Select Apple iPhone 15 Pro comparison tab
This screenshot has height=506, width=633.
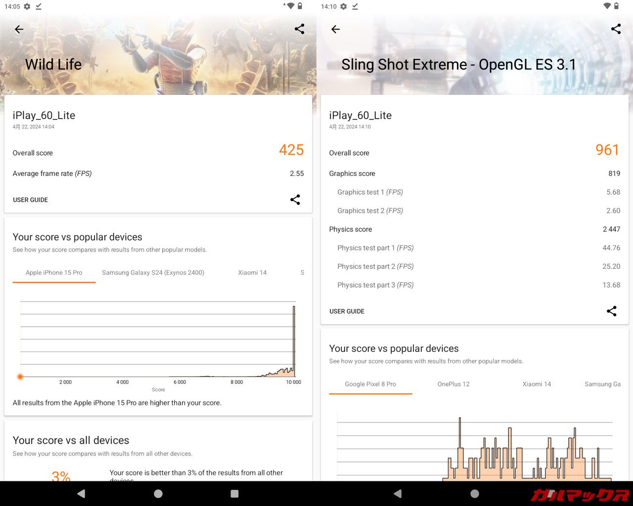pos(54,273)
